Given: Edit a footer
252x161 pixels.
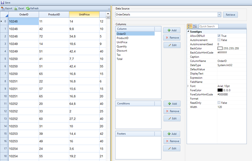Looking at the screenshot, I should (x=172, y=148).
